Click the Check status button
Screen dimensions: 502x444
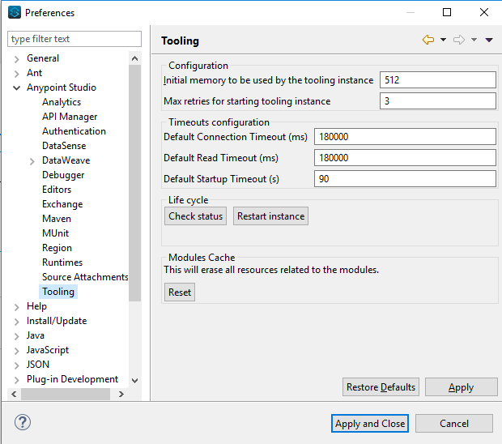tap(196, 216)
